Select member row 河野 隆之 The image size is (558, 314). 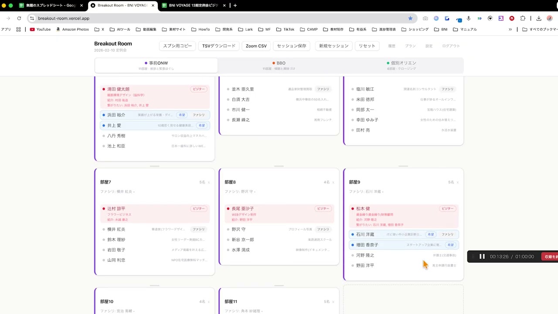tap(403, 255)
